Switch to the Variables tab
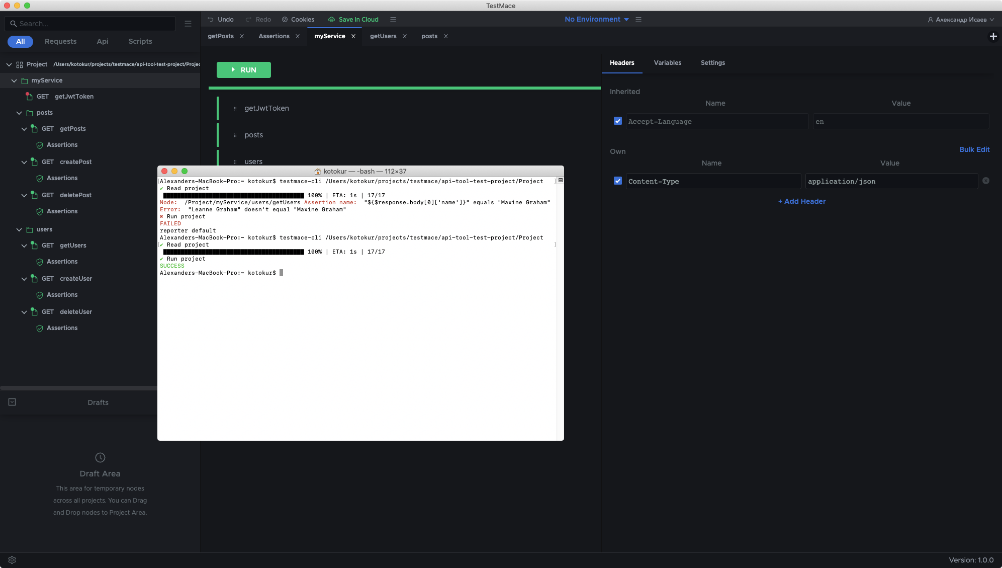The height and width of the screenshot is (568, 1002). pos(667,63)
